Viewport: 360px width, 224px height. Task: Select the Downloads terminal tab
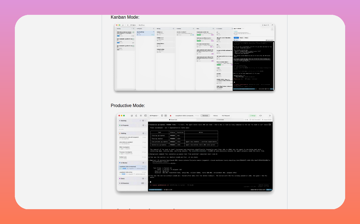pyautogui.click(x=220, y=120)
